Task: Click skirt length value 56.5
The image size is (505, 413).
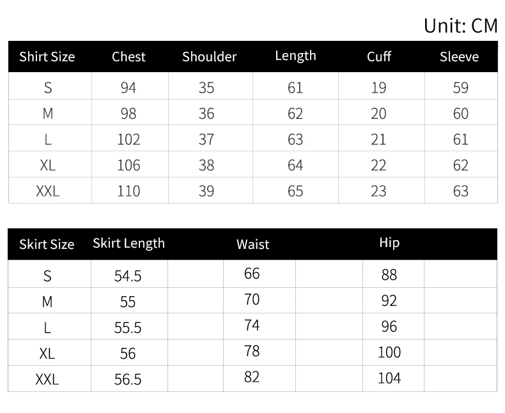Action: [x=128, y=379]
